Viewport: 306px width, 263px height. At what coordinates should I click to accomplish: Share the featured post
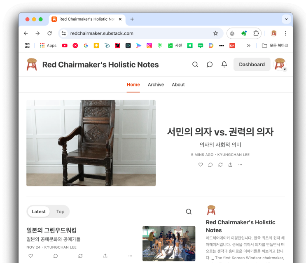coord(230,165)
